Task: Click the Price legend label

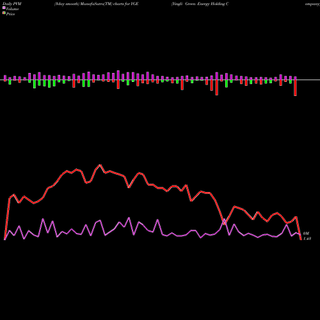Action: point(10,14)
